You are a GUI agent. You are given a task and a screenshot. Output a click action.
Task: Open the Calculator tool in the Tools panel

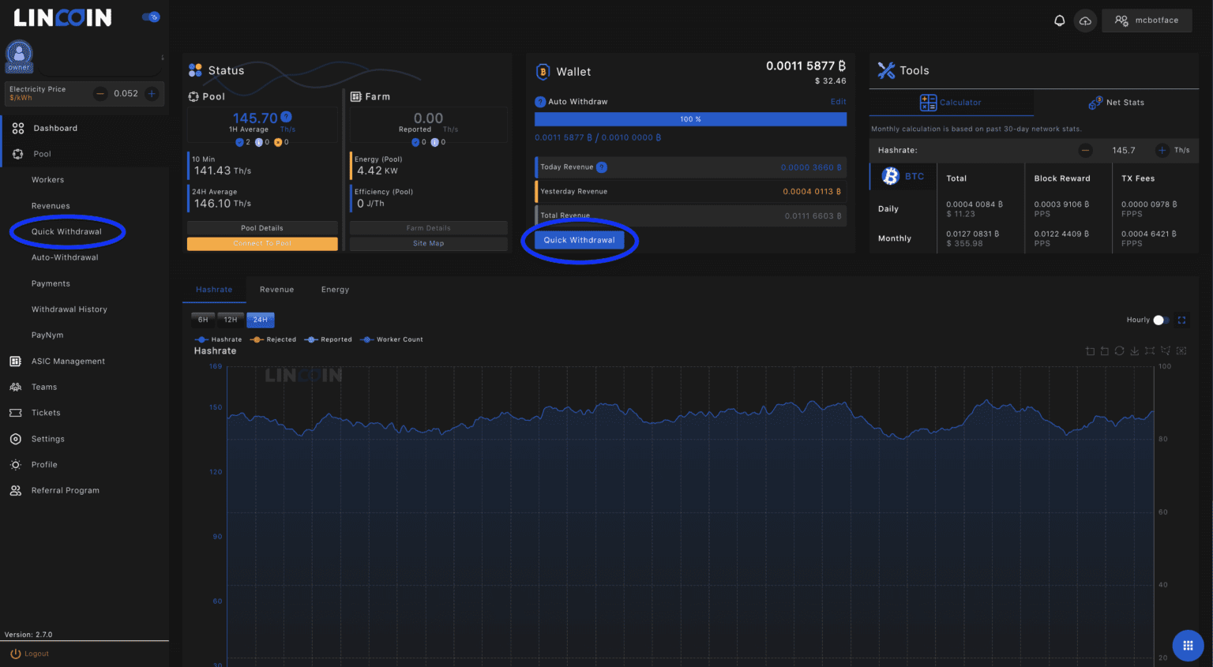[952, 103]
